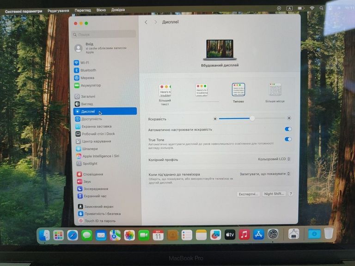Open Акумулятор battery settings

point(88,85)
